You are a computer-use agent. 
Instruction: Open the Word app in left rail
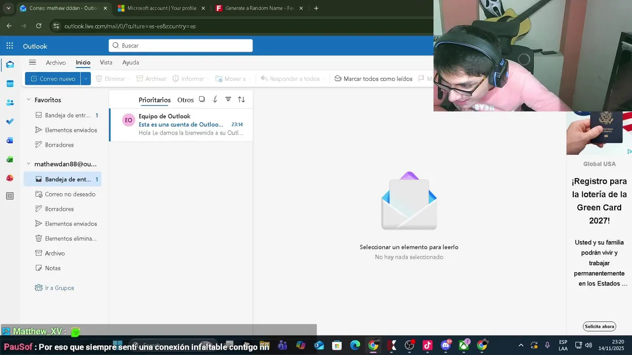[x=10, y=141]
